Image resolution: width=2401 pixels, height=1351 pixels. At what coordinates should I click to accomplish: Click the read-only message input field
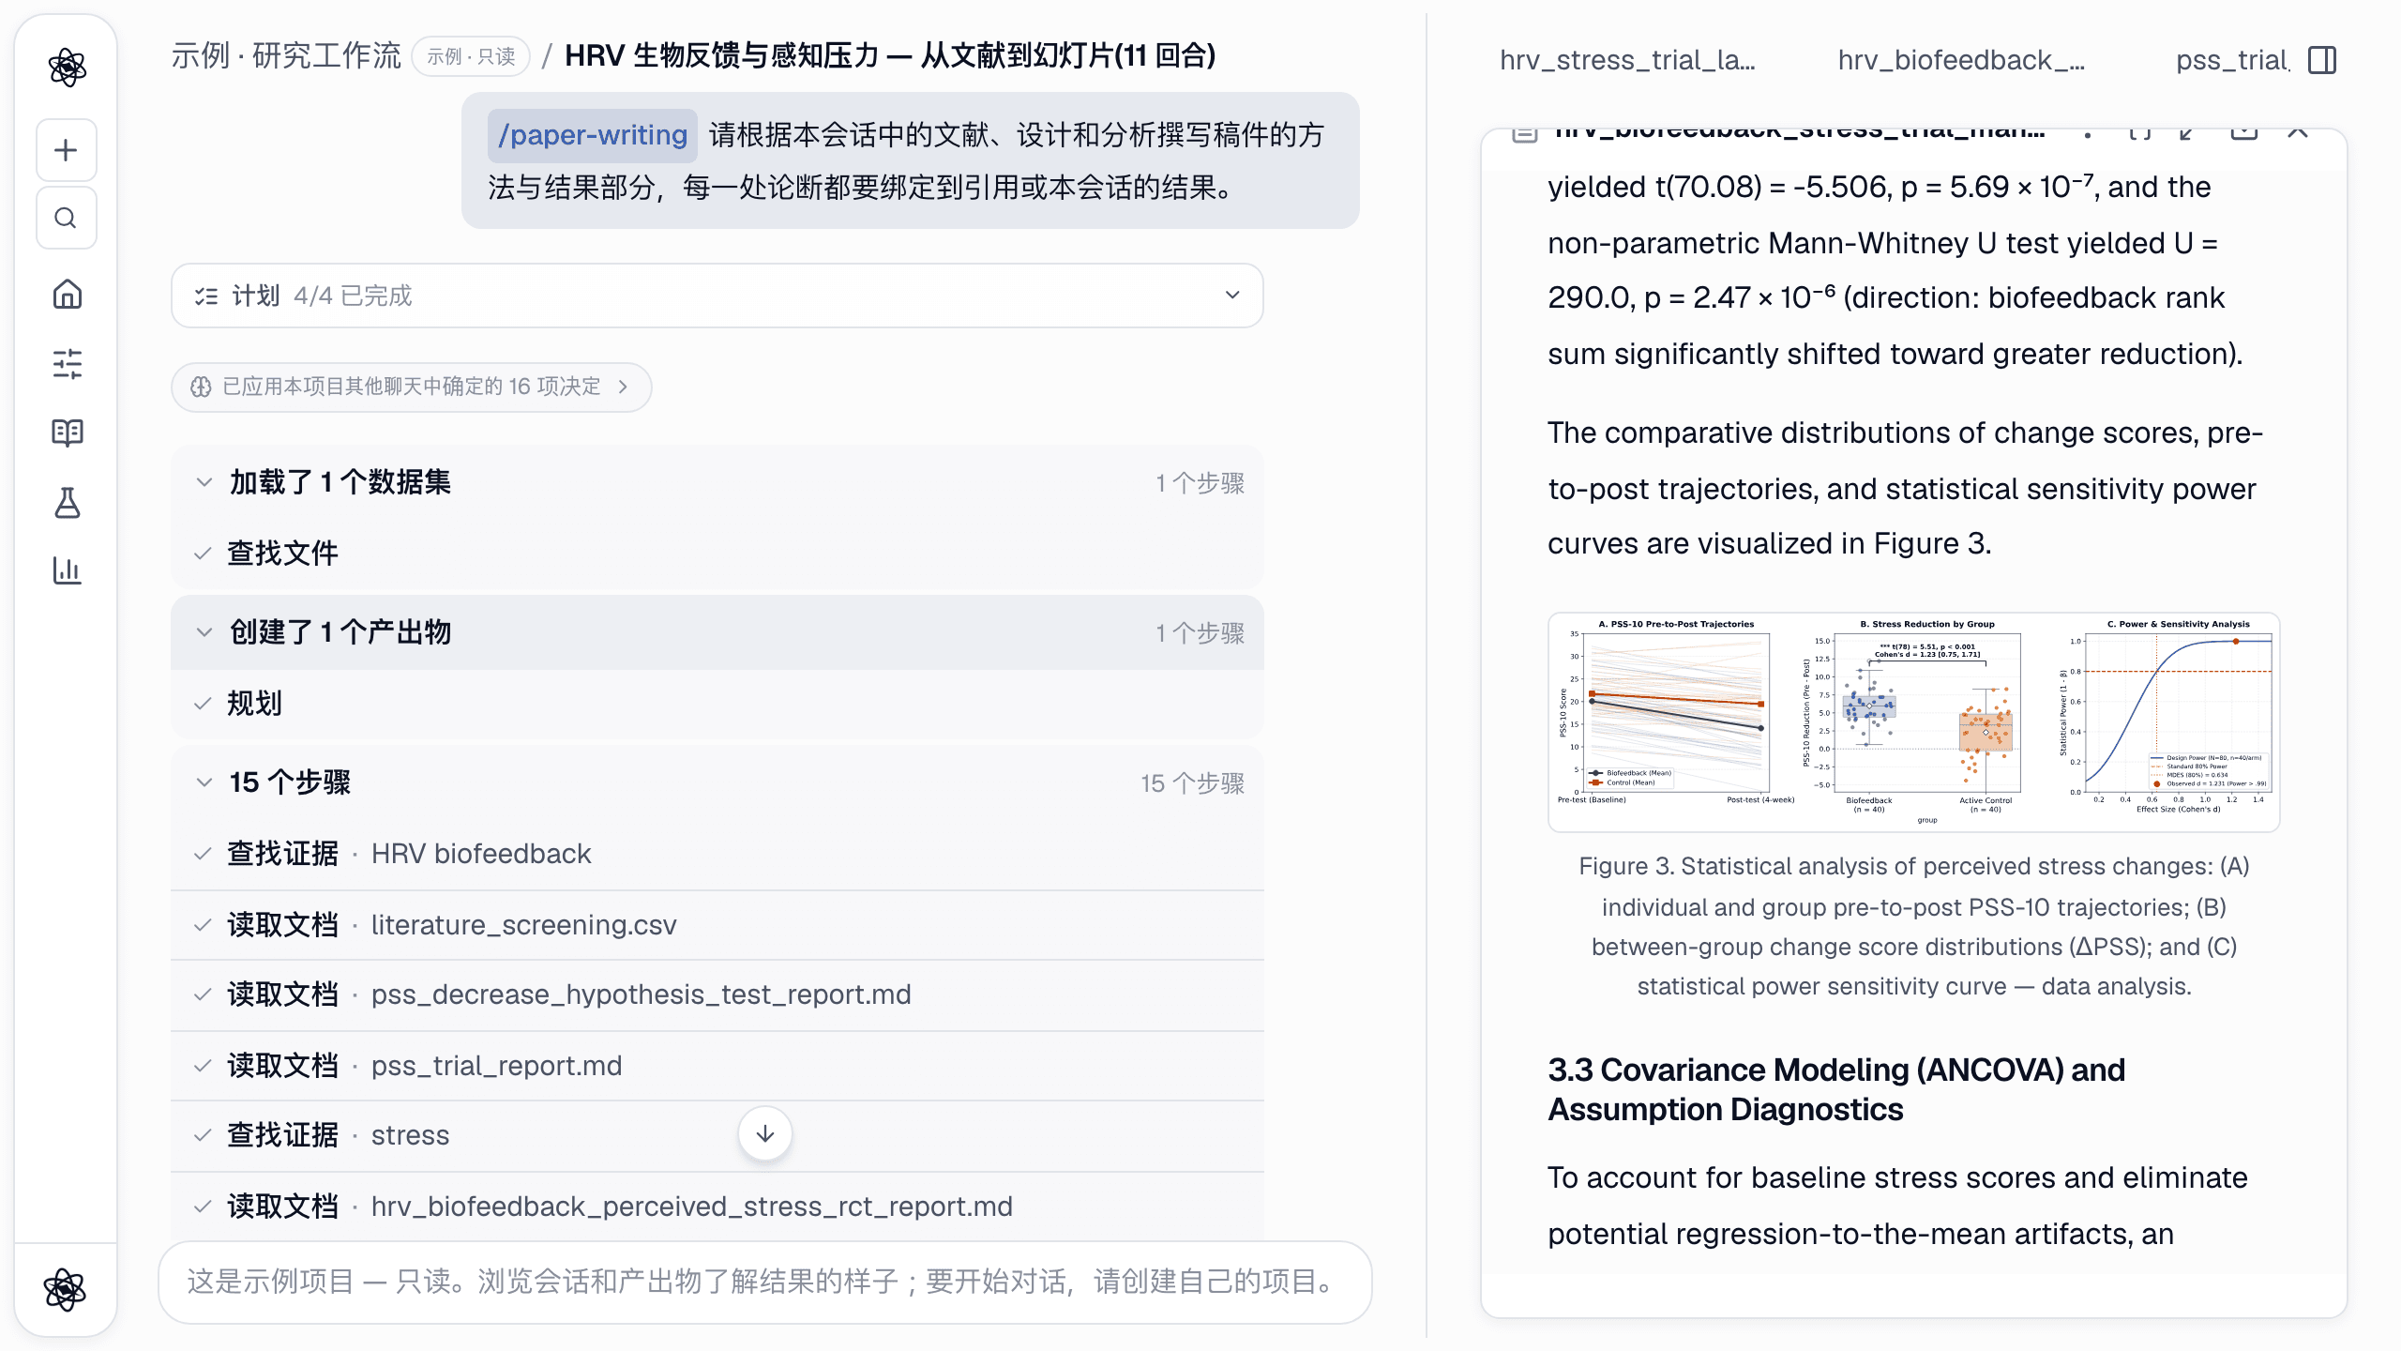(765, 1282)
